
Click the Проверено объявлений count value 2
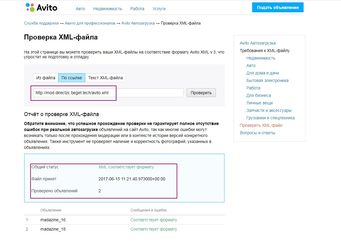100,191
